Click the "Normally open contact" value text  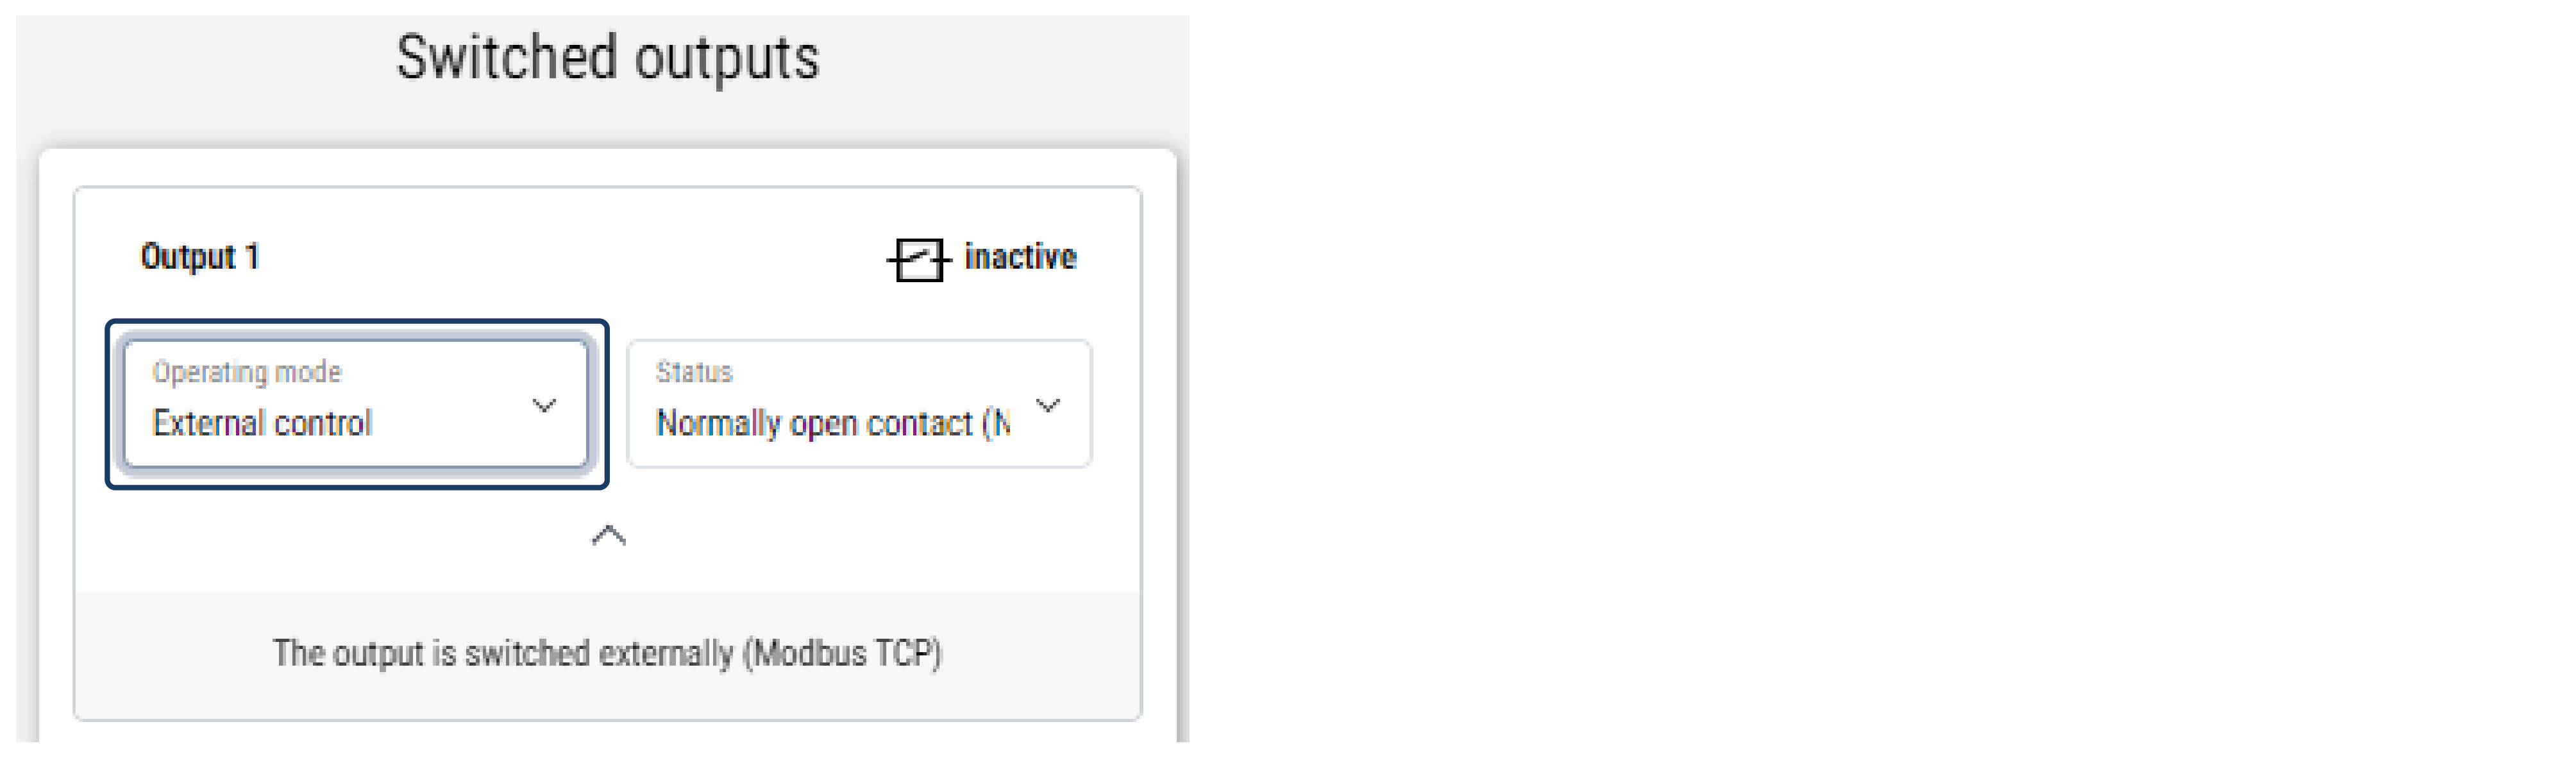832,423
